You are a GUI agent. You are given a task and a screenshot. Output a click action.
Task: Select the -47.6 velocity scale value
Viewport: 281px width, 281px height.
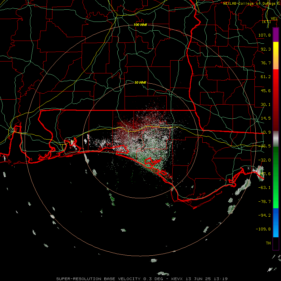click(264, 174)
